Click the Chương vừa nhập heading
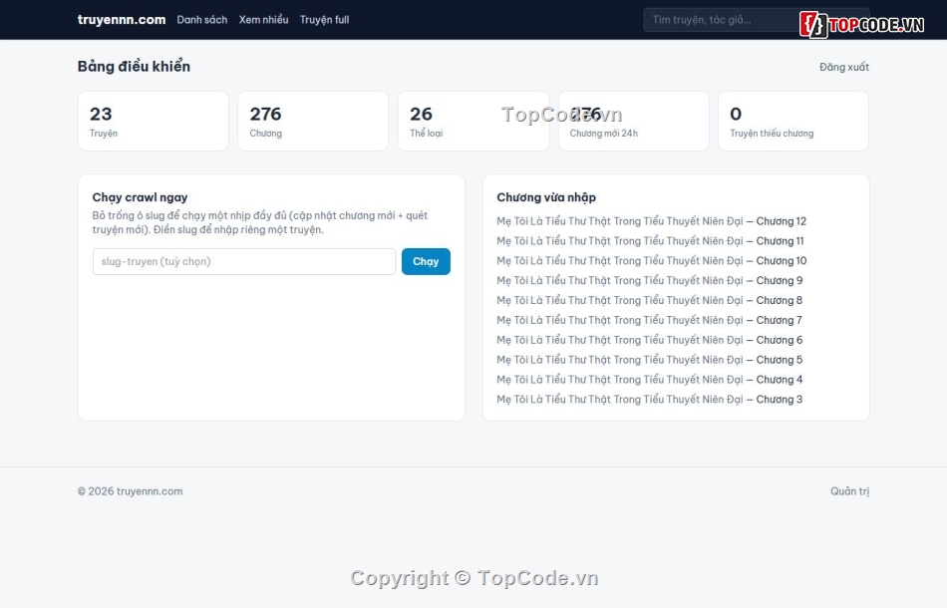947x608 pixels. point(546,197)
